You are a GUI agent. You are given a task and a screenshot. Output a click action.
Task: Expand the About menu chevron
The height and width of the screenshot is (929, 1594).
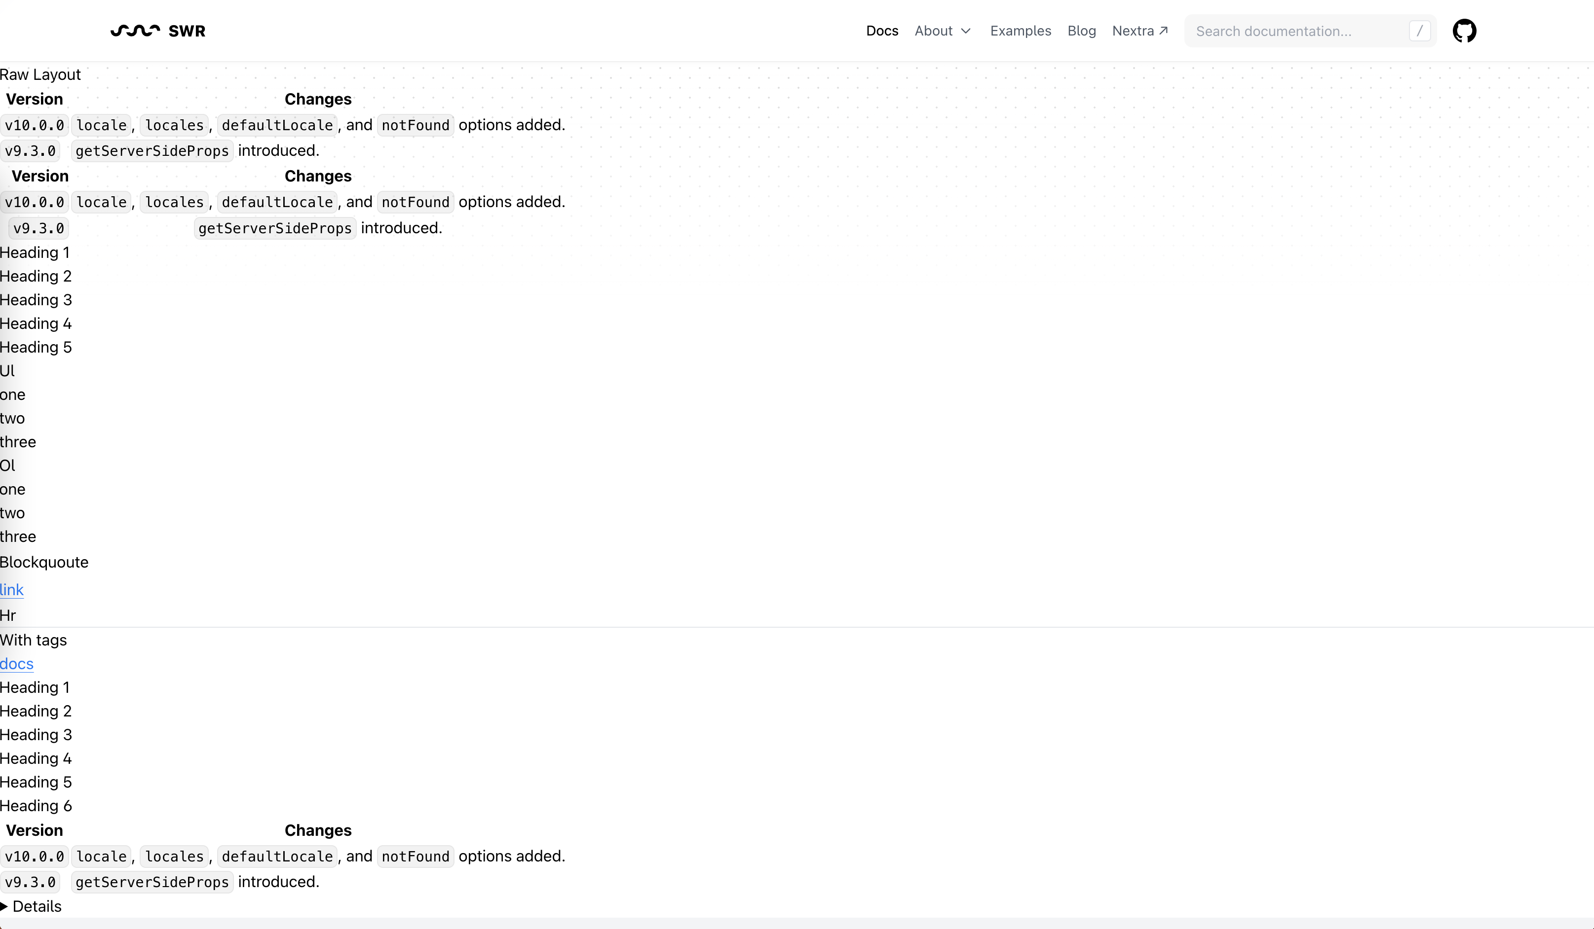pyautogui.click(x=965, y=31)
